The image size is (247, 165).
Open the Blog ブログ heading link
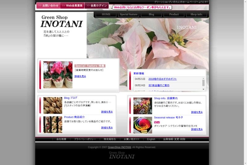(x=71, y=98)
